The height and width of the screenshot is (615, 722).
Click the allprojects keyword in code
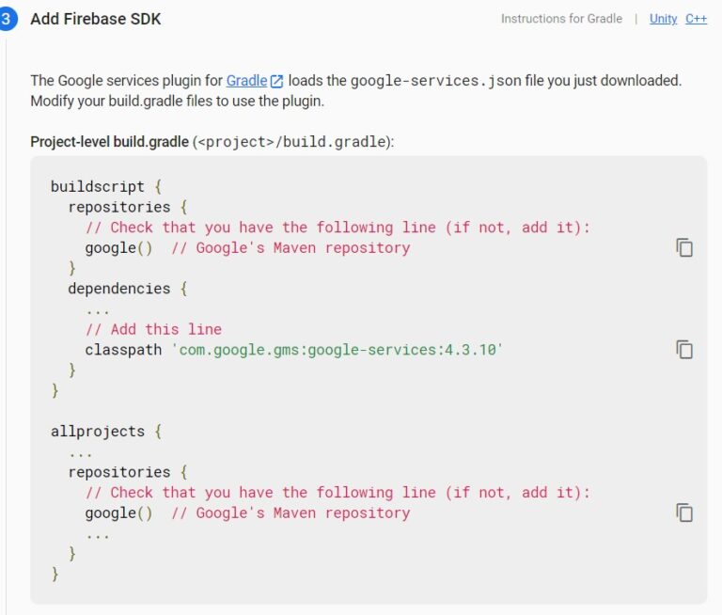click(x=98, y=432)
